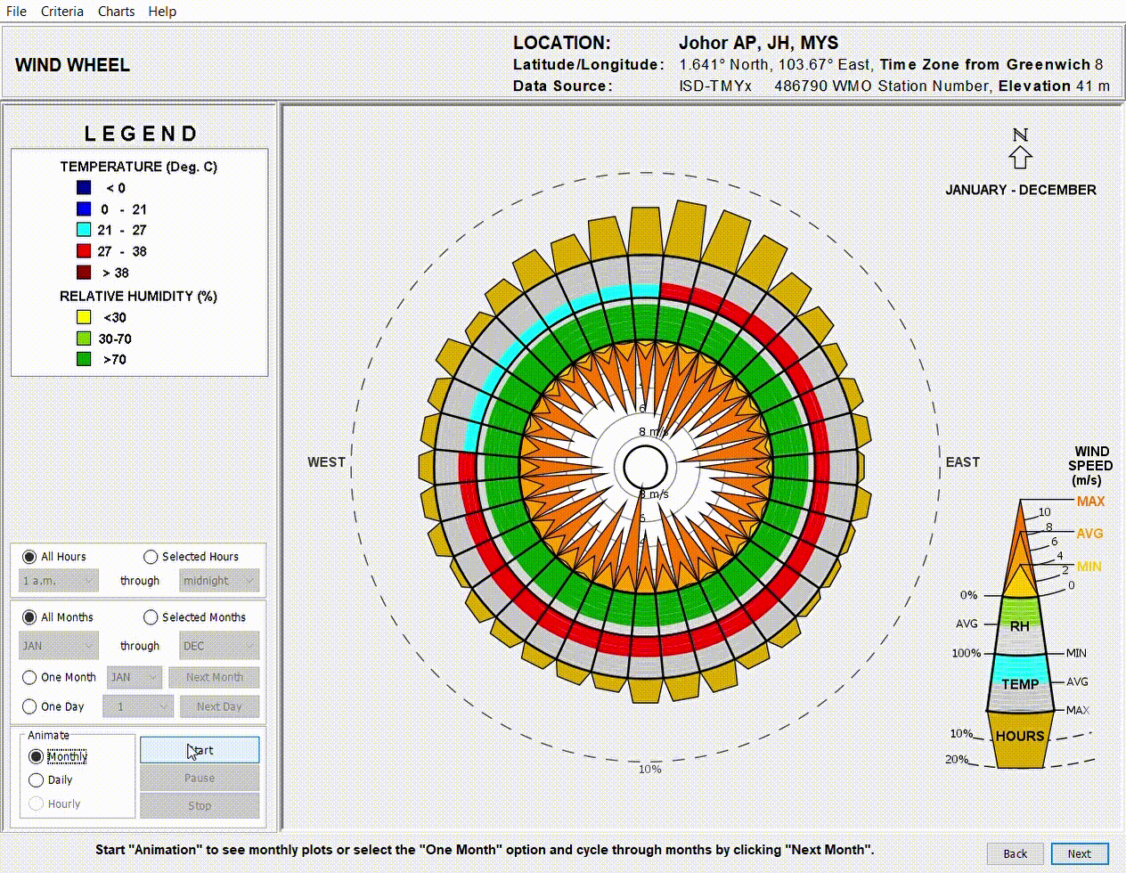Click the RH segment in legend key

pyautogui.click(x=1020, y=625)
